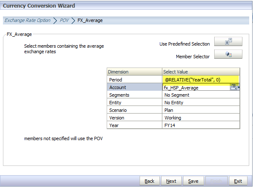Select the Period dimension row label
This screenshot has width=253, height=187.
pos(135,80)
